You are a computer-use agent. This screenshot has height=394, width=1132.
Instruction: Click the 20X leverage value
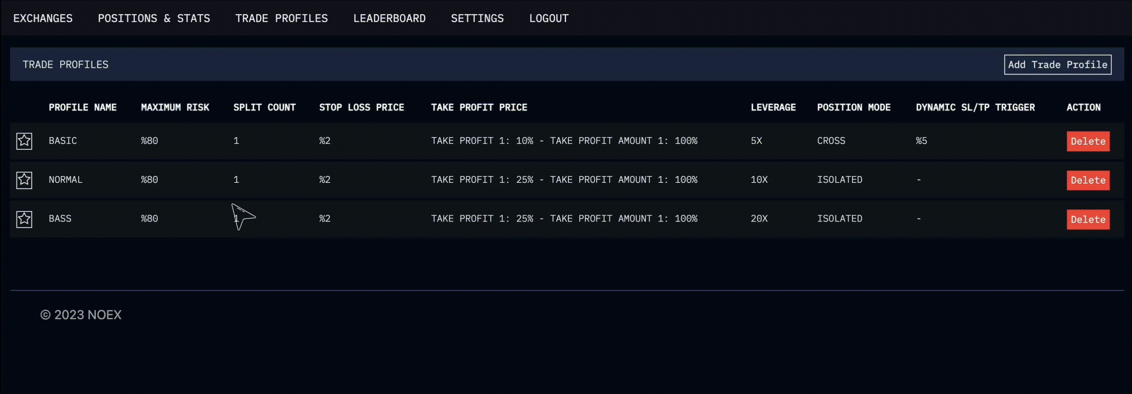pos(759,219)
